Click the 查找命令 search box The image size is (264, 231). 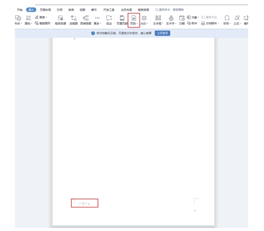pyautogui.click(x=171, y=10)
